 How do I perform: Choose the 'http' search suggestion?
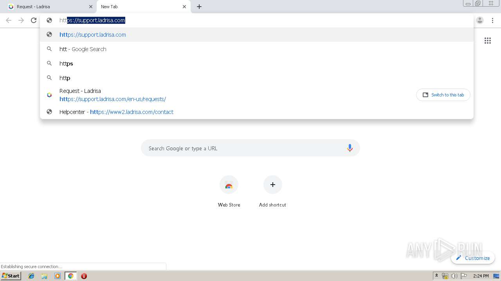[x=257, y=78]
